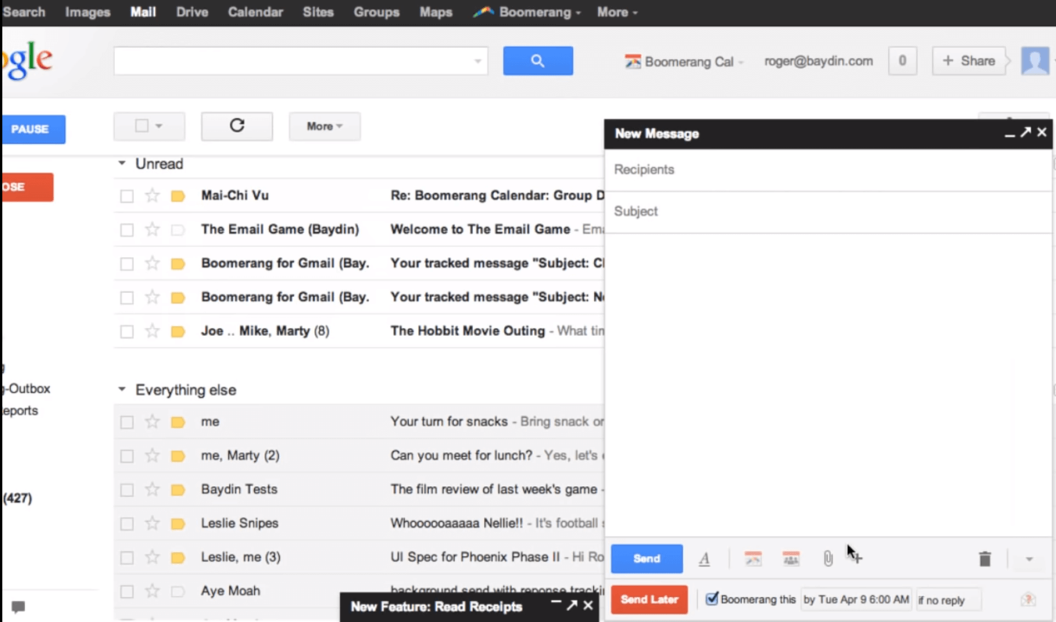The width and height of the screenshot is (1056, 622).
Task: Switch to the Calendar app in the top bar
Action: 255,11
